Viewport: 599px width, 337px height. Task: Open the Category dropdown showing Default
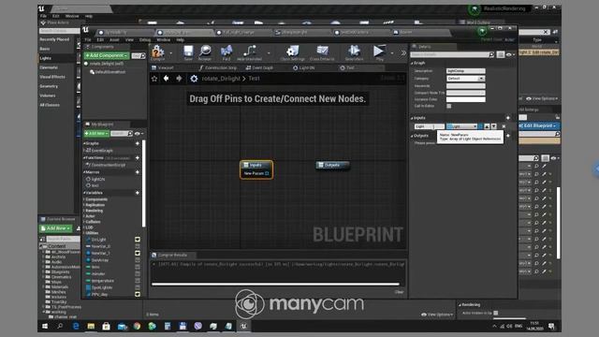tap(466, 79)
